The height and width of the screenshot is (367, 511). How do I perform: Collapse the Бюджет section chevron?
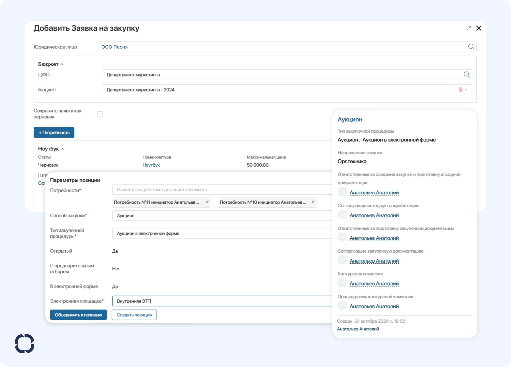(62, 64)
